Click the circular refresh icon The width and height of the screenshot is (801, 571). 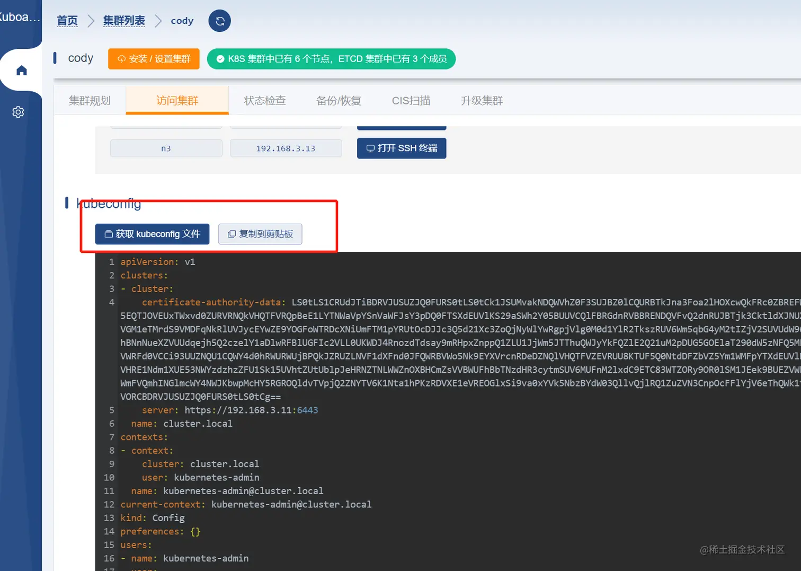(x=220, y=21)
